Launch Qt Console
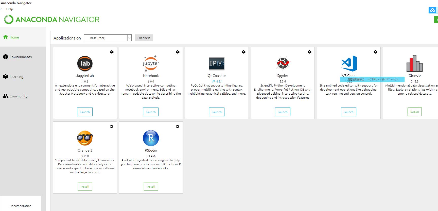The width and height of the screenshot is (438, 211). tap(217, 112)
